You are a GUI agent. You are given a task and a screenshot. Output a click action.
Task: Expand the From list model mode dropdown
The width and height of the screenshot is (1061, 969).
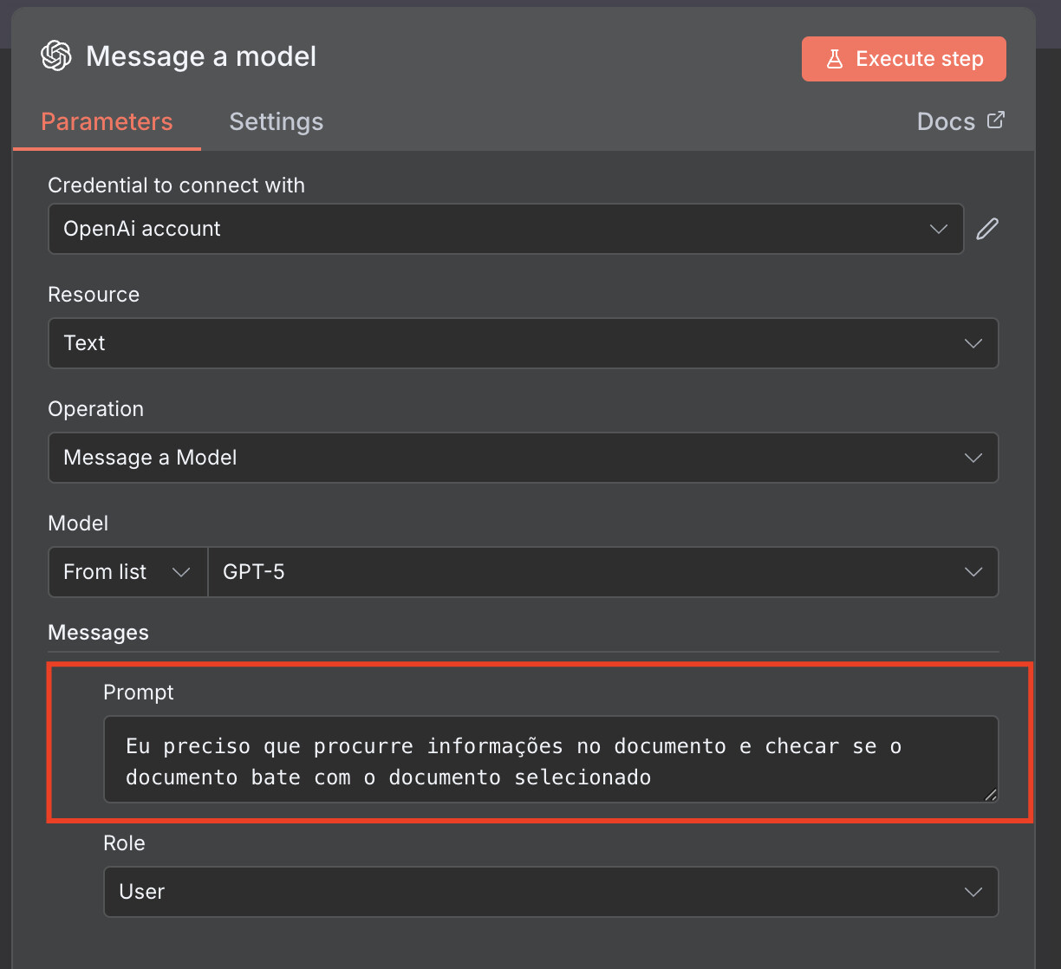pos(127,572)
